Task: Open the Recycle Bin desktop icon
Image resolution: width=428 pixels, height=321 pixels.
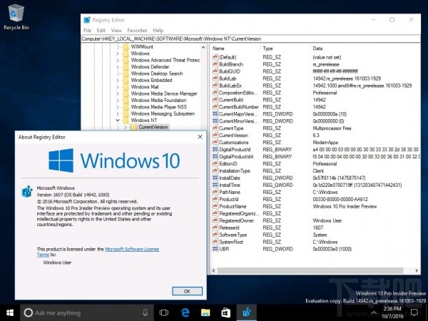Action: click(x=16, y=17)
